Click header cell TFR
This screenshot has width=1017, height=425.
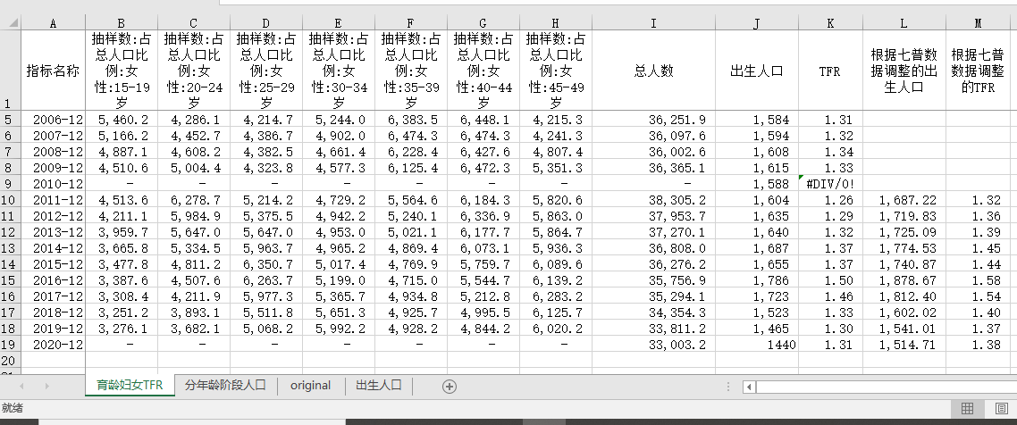(830, 70)
